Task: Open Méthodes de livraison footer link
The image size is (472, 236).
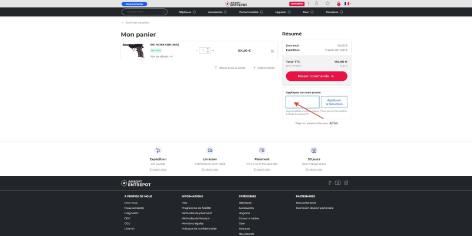Action: point(196,218)
